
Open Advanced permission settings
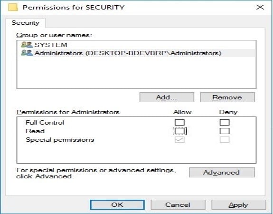pyautogui.click(x=222, y=173)
